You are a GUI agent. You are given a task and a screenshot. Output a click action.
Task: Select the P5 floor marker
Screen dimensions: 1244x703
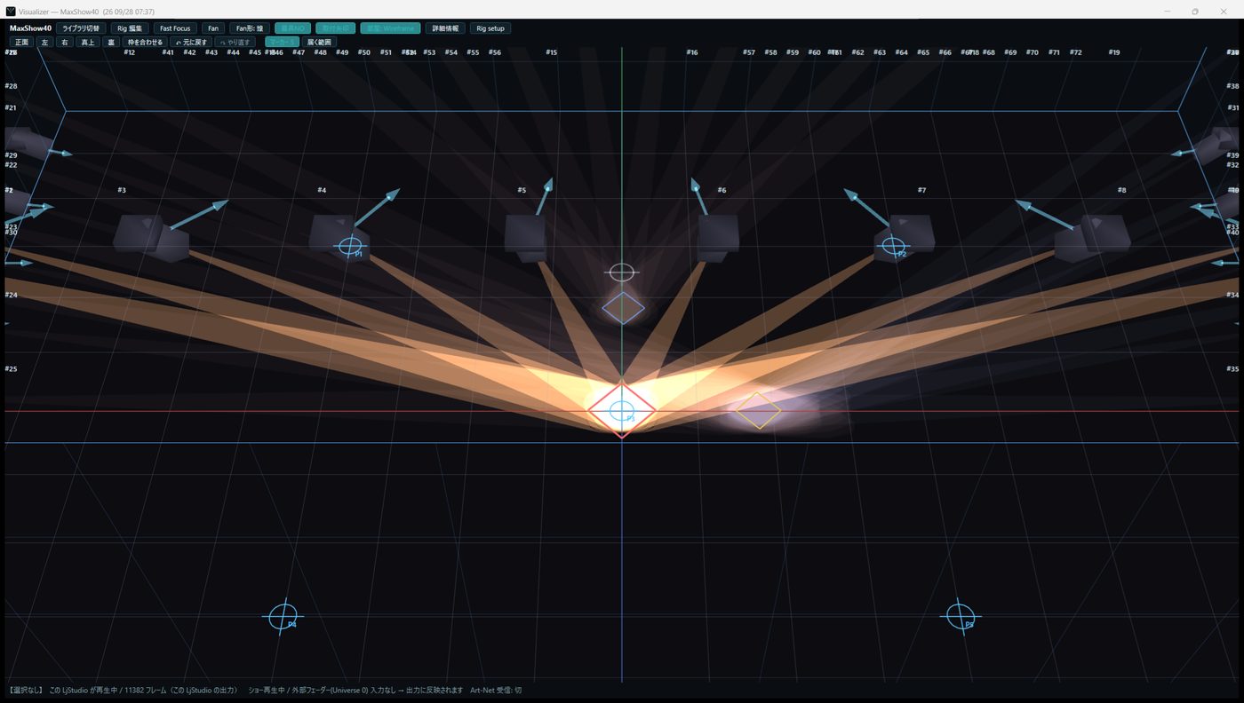(x=960, y=616)
